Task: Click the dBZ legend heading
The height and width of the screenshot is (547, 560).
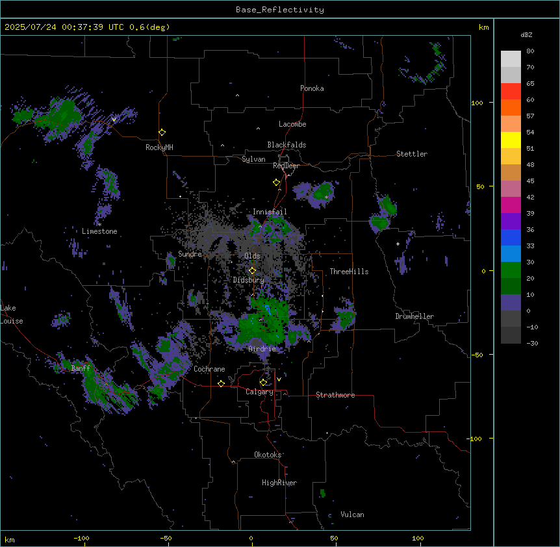Action: (526, 35)
